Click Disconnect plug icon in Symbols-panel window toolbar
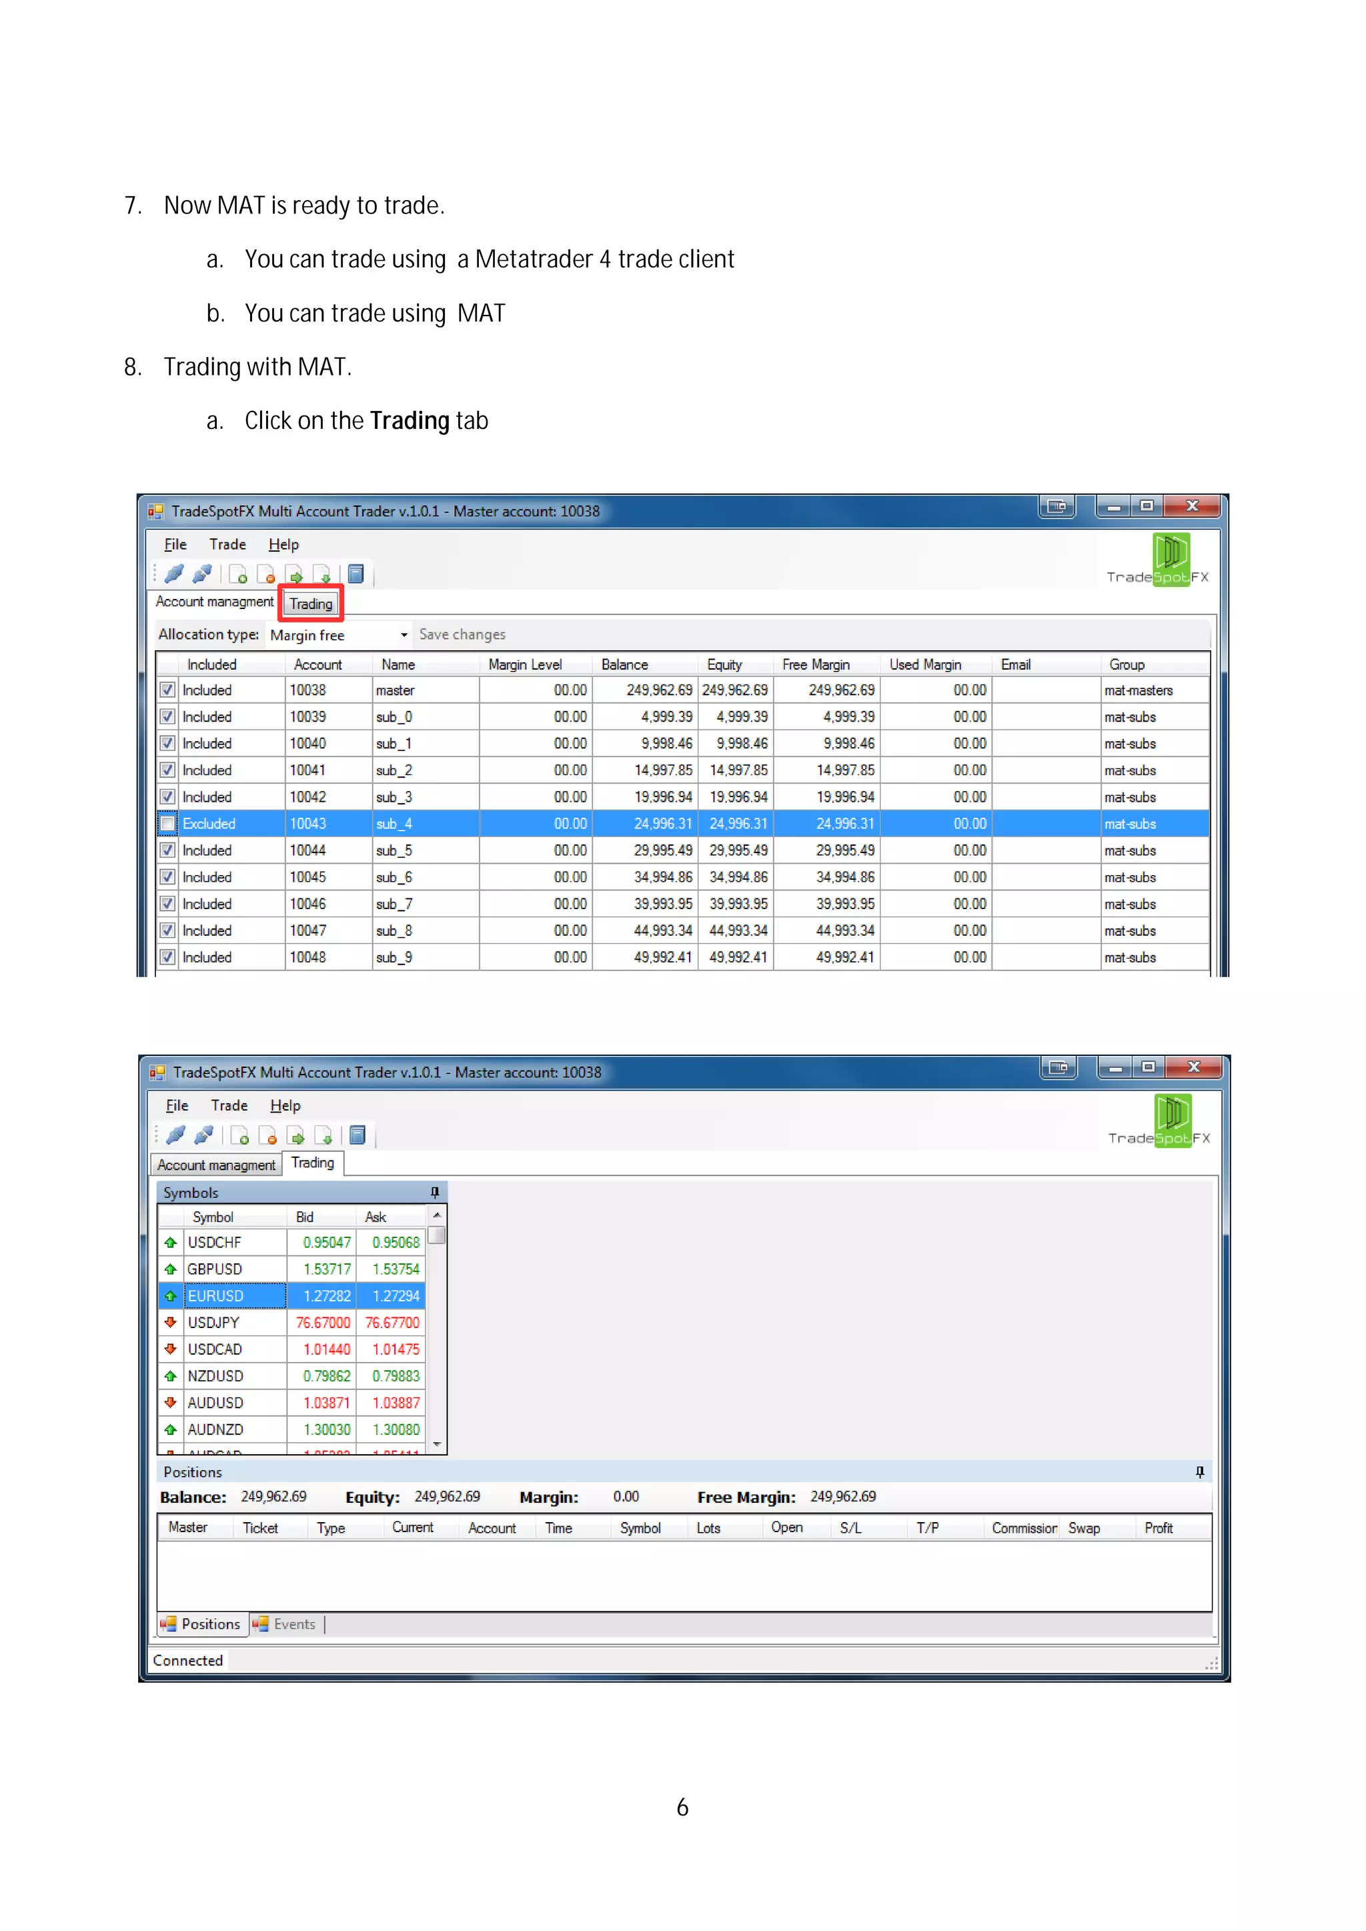The width and height of the screenshot is (1366, 1931). click(203, 1135)
